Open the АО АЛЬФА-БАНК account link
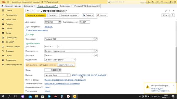This screenshot has height=99, width=177. (89, 75)
